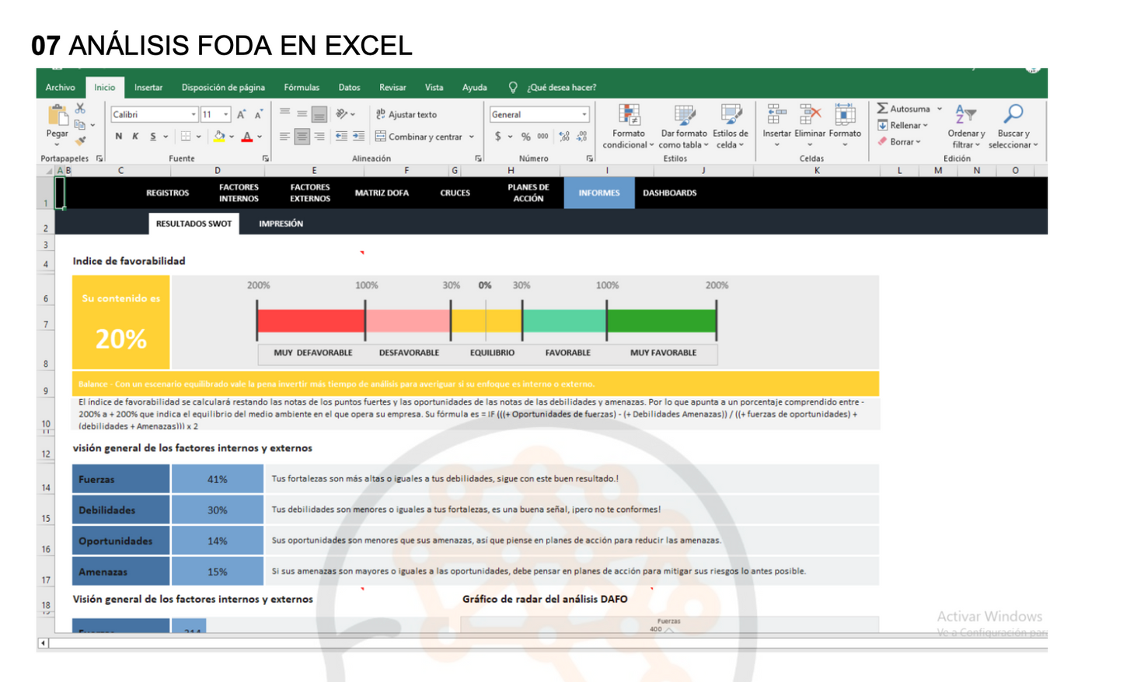Click the accounting $ format icon
Image resolution: width=1123 pixels, height=682 pixels.
498,137
